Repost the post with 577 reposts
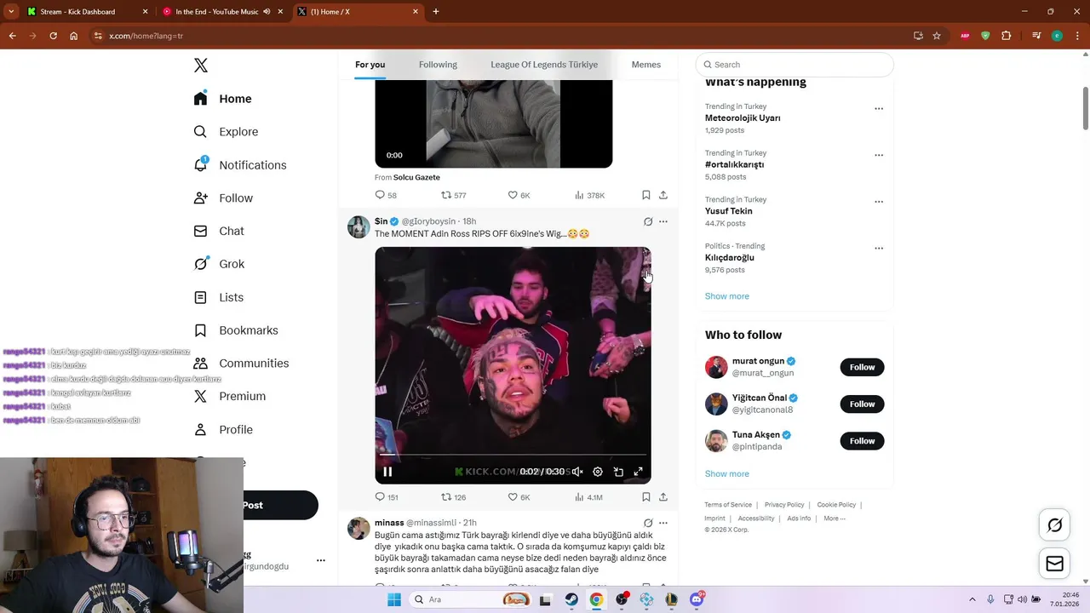The height and width of the screenshot is (613, 1090). [453, 195]
